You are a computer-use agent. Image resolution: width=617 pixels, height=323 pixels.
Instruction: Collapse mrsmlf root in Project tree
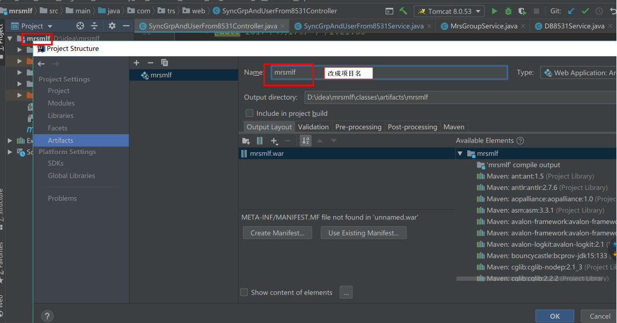9,38
